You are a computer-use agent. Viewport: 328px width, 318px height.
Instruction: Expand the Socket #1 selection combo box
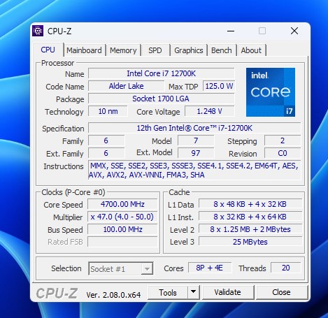click(121, 268)
